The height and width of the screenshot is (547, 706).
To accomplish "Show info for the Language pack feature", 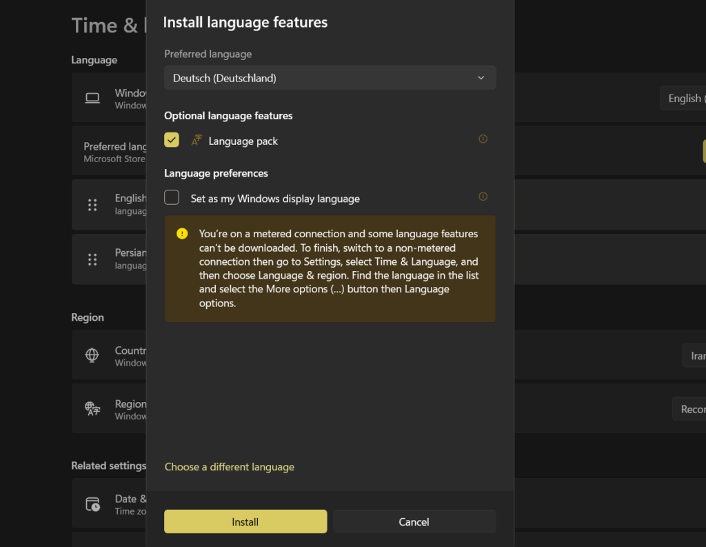I will coord(483,139).
